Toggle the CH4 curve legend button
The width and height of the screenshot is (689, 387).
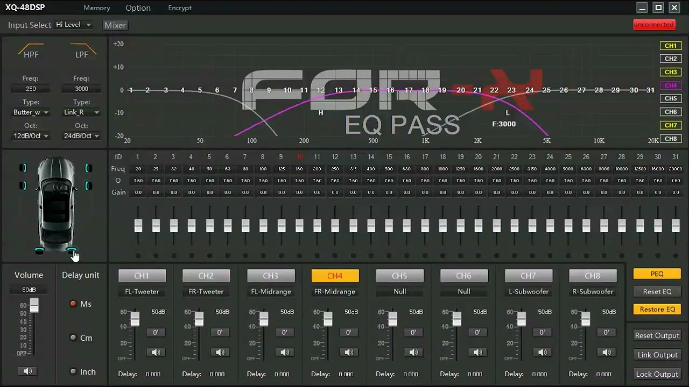(670, 85)
